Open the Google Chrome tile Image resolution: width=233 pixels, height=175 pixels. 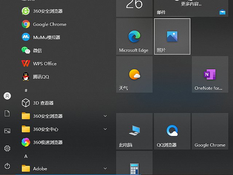point(210,131)
